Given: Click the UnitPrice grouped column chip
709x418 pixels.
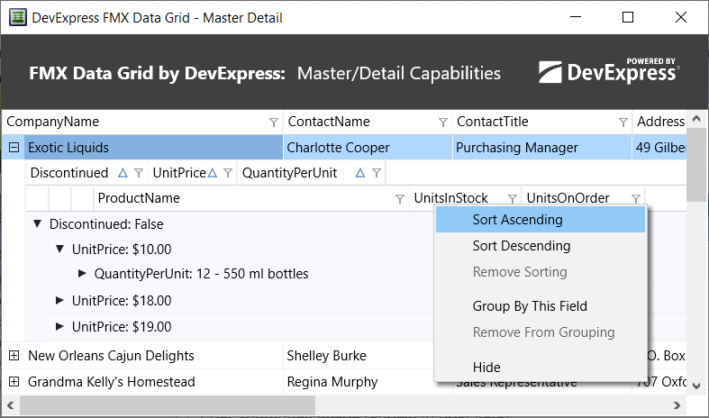Looking at the screenshot, I should (x=193, y=173).
